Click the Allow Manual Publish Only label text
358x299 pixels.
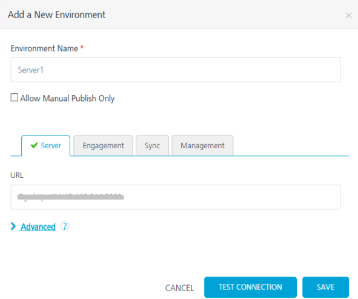tap(67, 98)
